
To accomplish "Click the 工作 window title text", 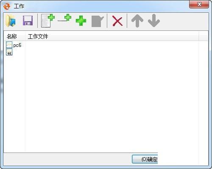I will [19, 6].
